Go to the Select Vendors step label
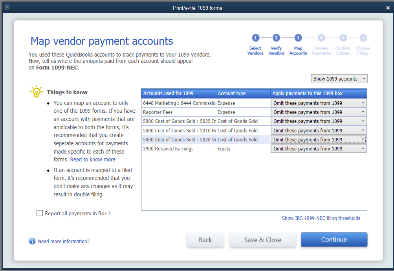This screenshot has height=271, width=394. 255,51
